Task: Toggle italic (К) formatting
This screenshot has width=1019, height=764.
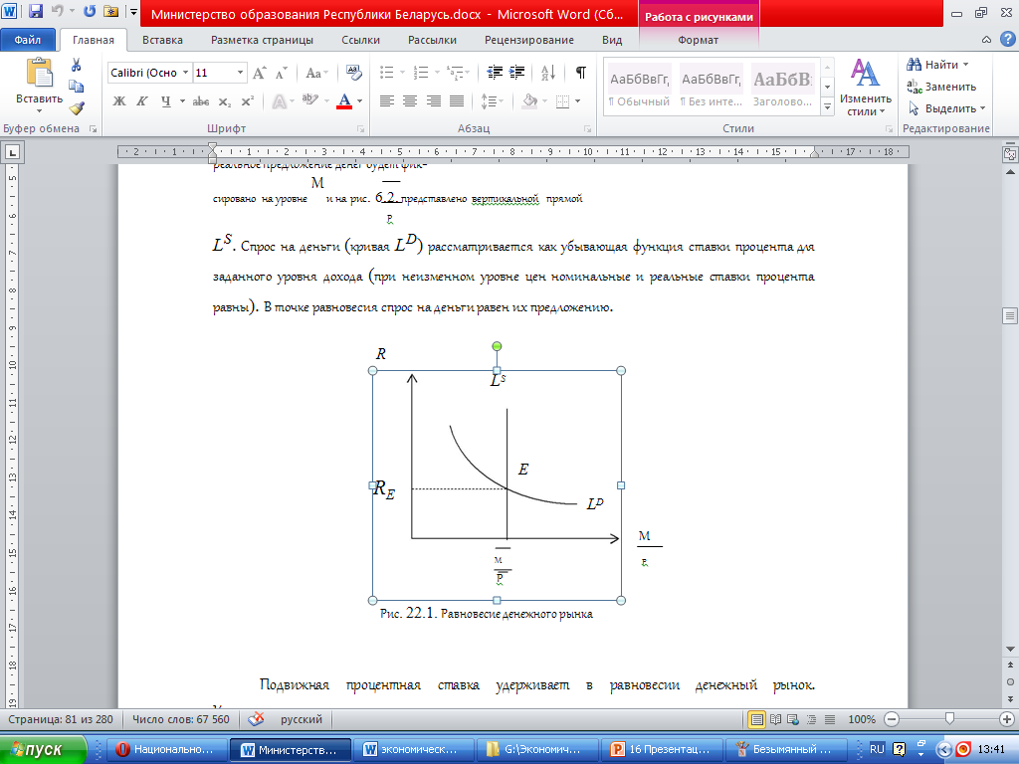Action: (x=141, y=101)
